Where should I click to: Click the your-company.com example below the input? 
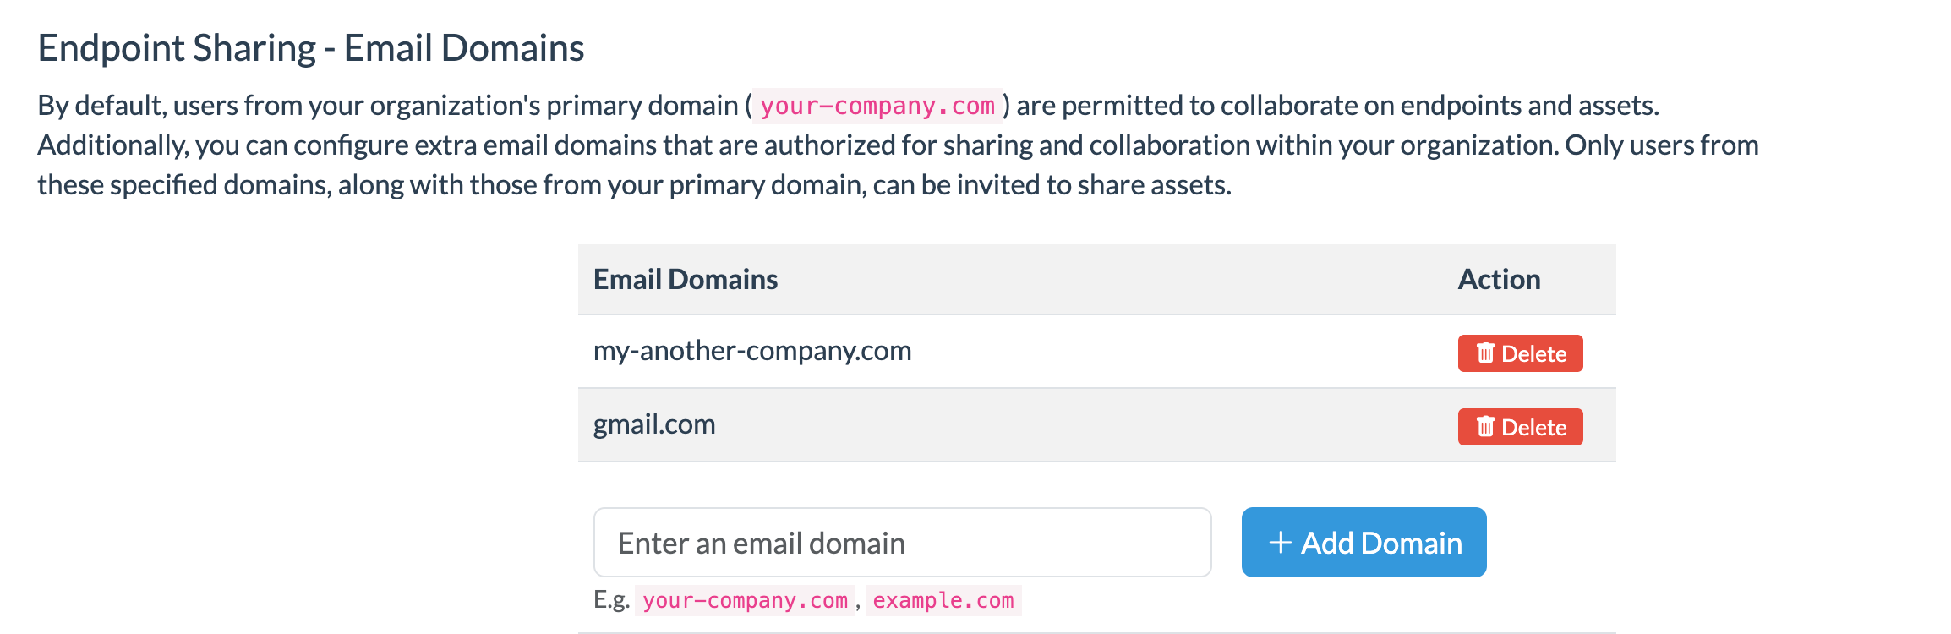coord(745,600)
